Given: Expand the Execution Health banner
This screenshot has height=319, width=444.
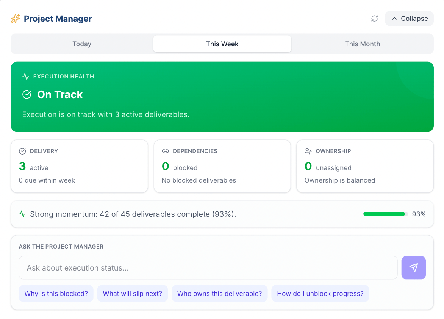Looking at the screenshot, I should point(222,97).
